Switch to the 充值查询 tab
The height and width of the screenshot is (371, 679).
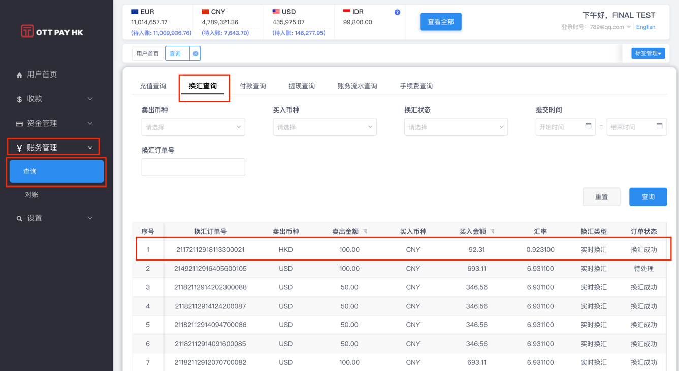point(153,86)
